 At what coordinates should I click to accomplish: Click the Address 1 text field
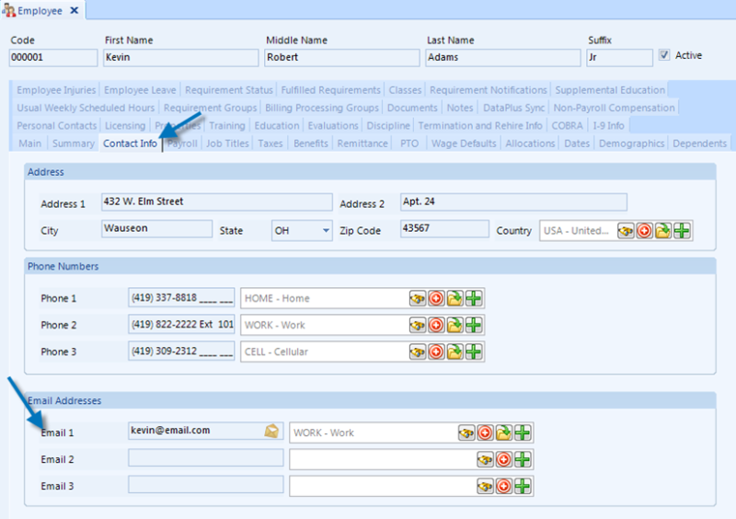(215, 202)
